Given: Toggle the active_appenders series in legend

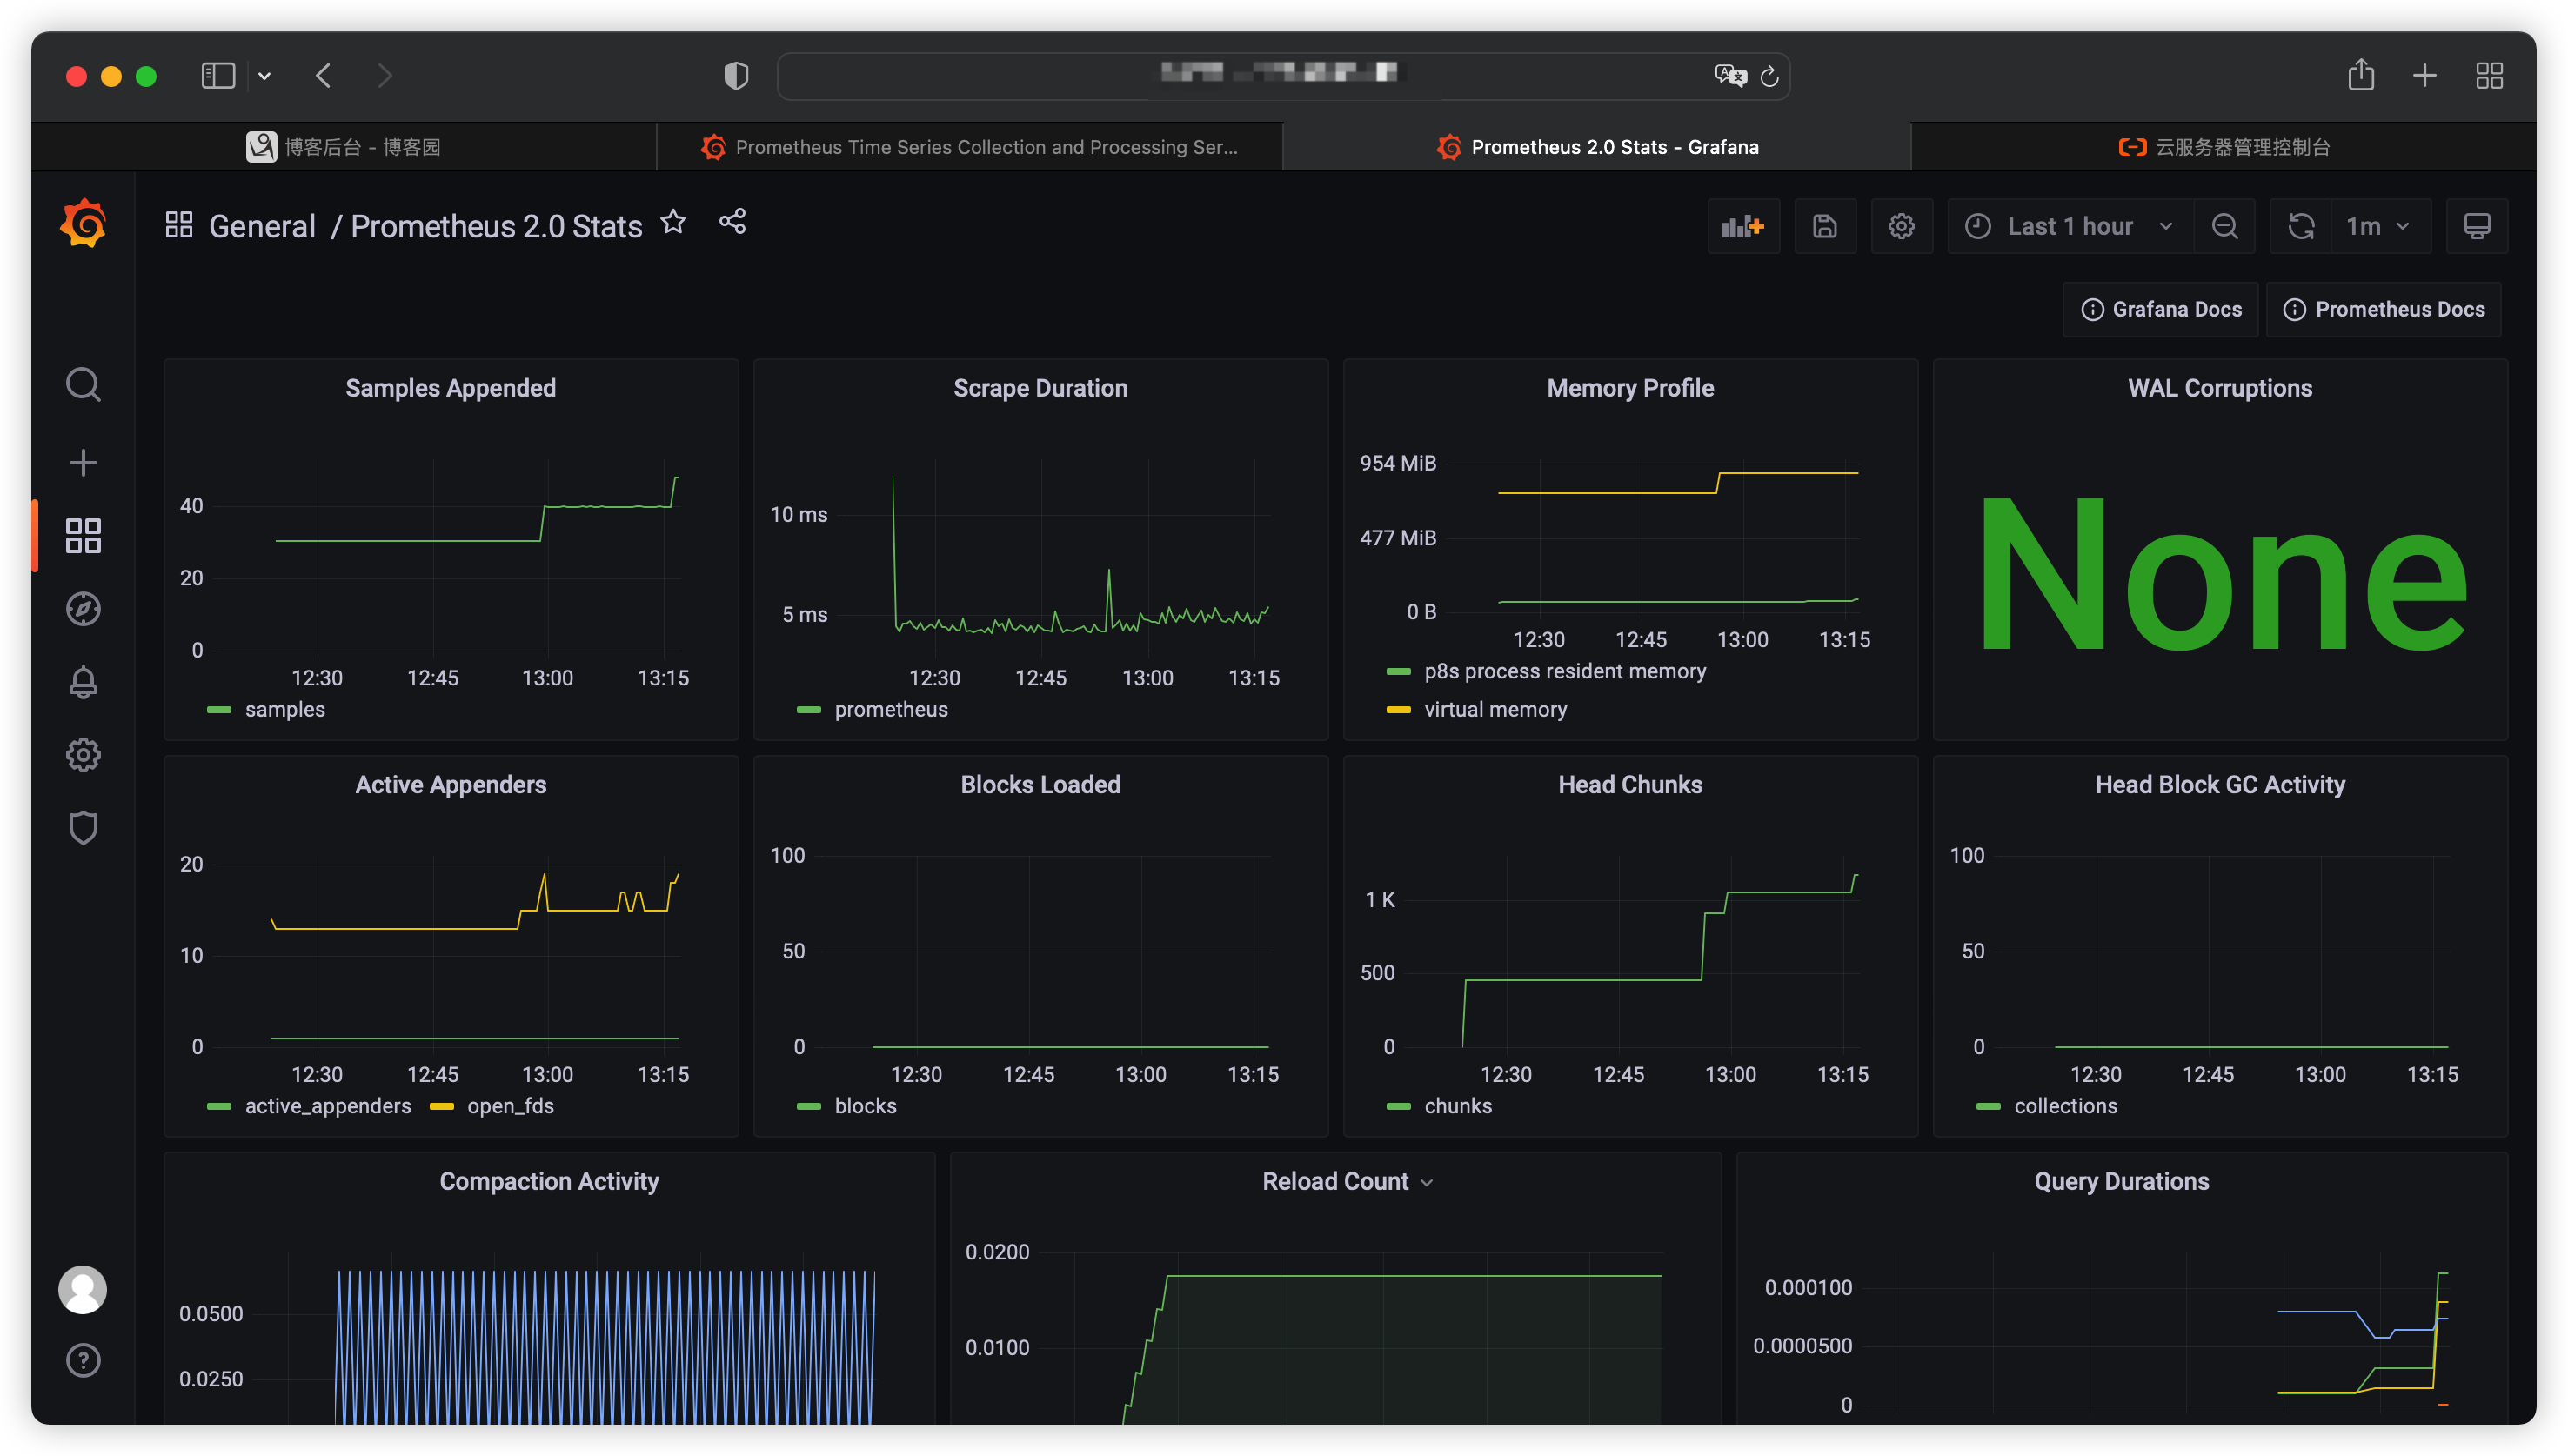Looking at the screenshot, I should 328,1106.
